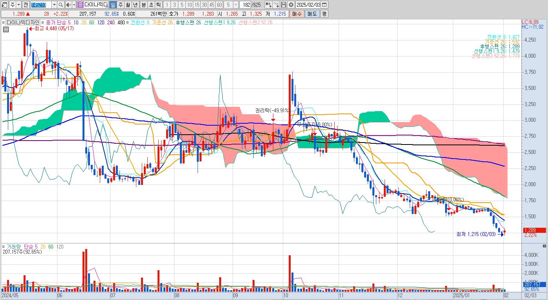The width and height of the screenshot is (548, 300).
Task: Click the small grid icon under chart title
Action: pyautogui.click(x=6, y=29)
